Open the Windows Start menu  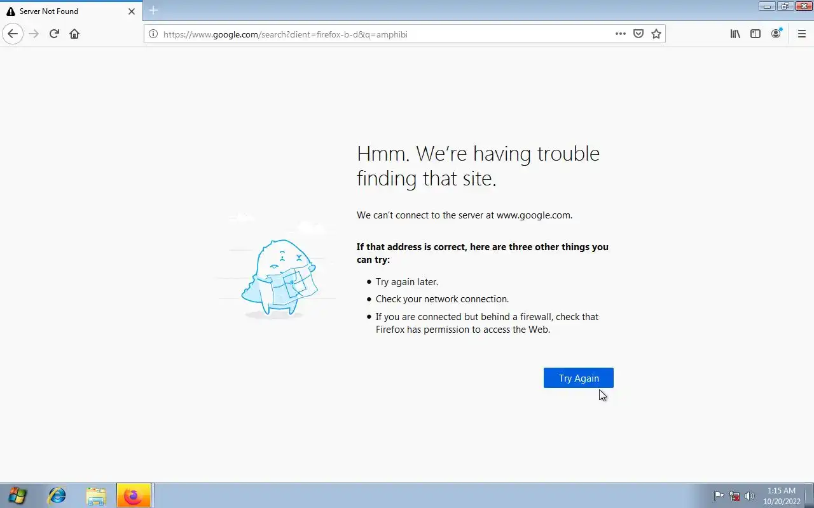pyautogui.click(x=18, y=496)
